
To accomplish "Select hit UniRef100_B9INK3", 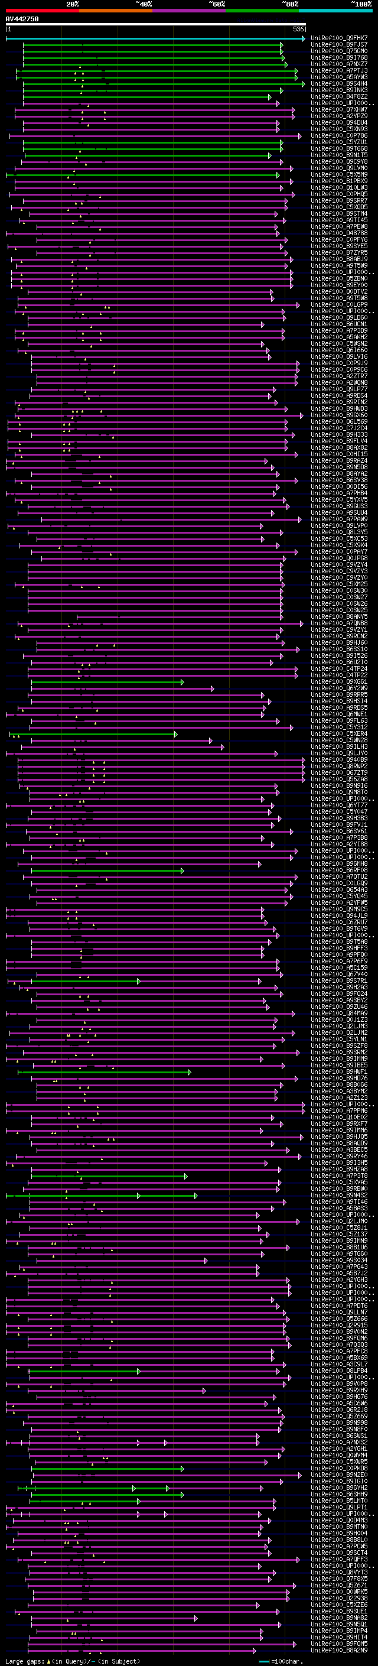I will point(339,90).
